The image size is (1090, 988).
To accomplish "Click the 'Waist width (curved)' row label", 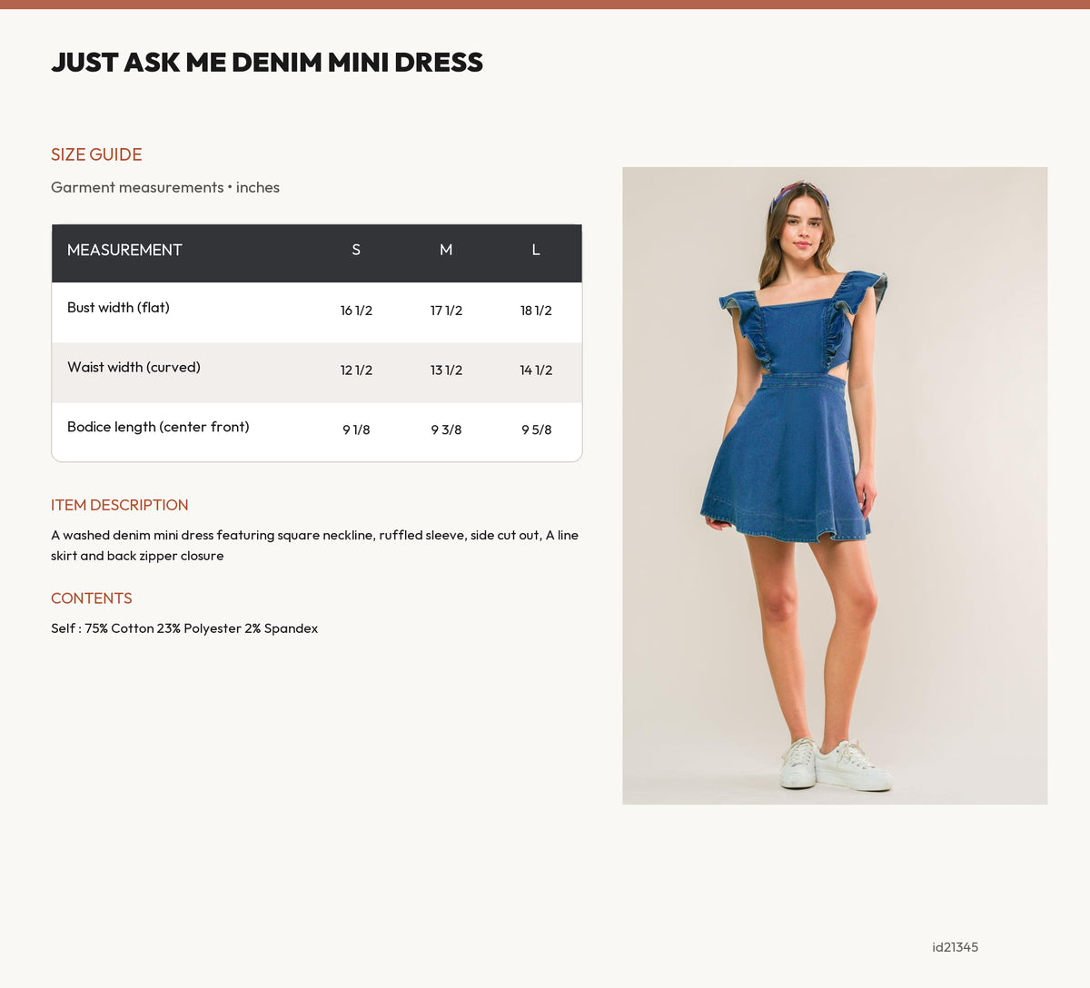I will coord(134,367).
